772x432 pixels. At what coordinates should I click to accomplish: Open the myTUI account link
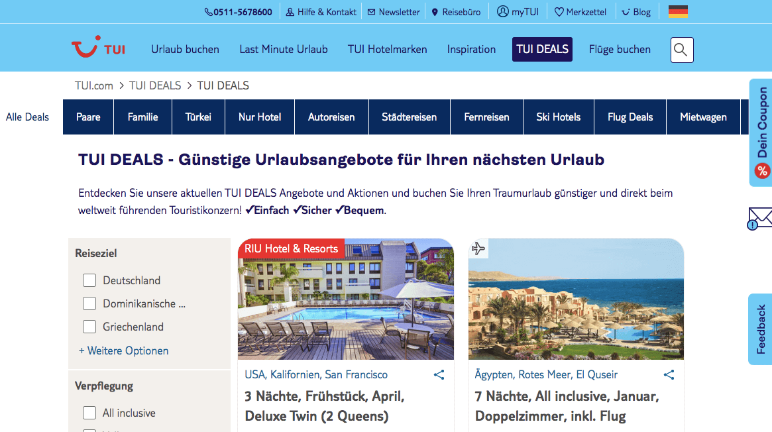[x=525, y=12]
